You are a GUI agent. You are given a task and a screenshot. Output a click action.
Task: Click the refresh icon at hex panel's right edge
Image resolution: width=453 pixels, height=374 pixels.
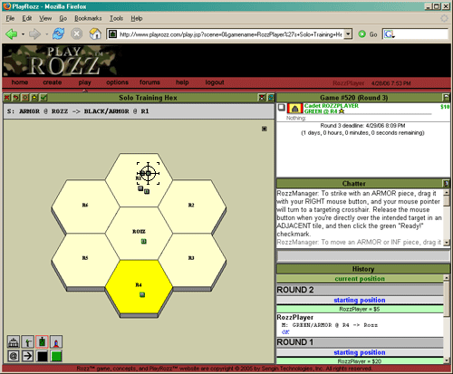click(x=271, y=98)
